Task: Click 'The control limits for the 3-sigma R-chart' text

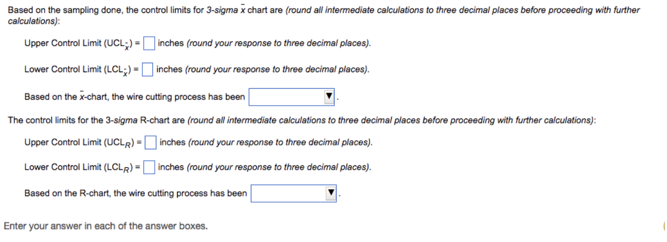Action: tap(302, 120)
